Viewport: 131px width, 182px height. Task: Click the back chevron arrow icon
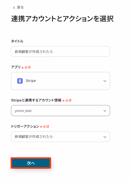[14, 8]
